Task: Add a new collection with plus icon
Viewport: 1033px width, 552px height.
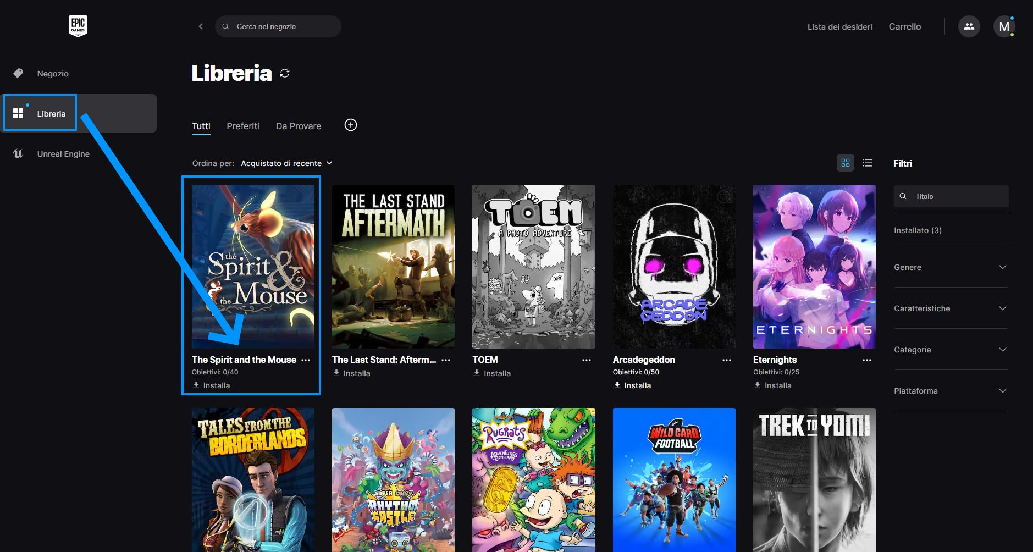Action: [351, 125]
